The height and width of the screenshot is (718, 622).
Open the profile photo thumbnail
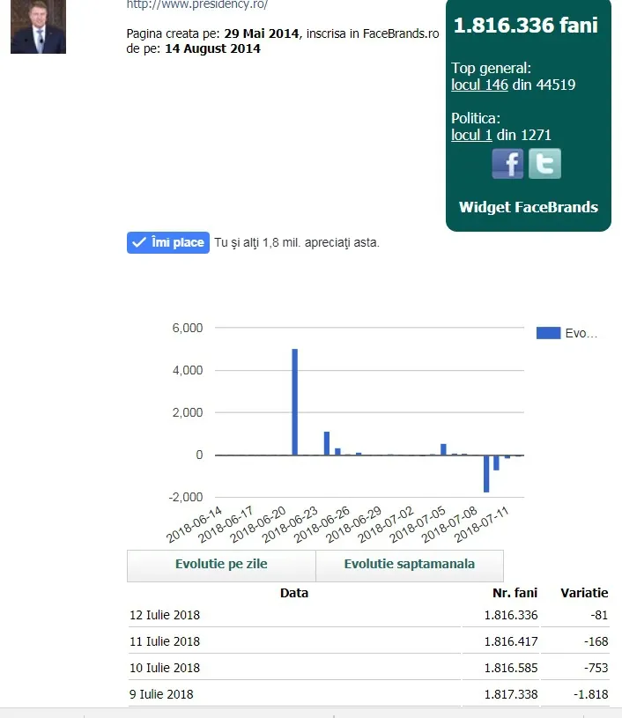pos(38,26)
